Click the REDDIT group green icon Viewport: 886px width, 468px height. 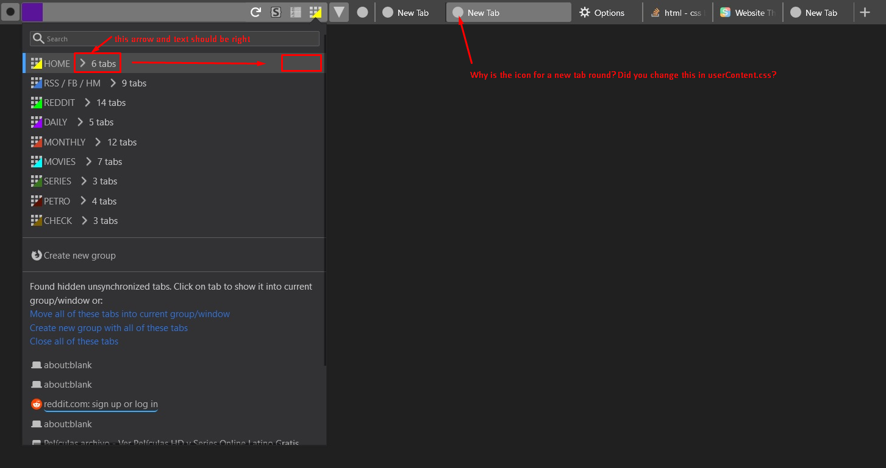click(x=37, y=102)
